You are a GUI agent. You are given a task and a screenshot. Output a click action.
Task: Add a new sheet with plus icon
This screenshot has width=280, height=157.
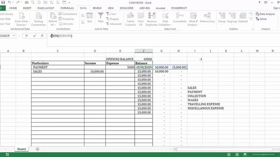pyautogui.click(x=37, y=149)
